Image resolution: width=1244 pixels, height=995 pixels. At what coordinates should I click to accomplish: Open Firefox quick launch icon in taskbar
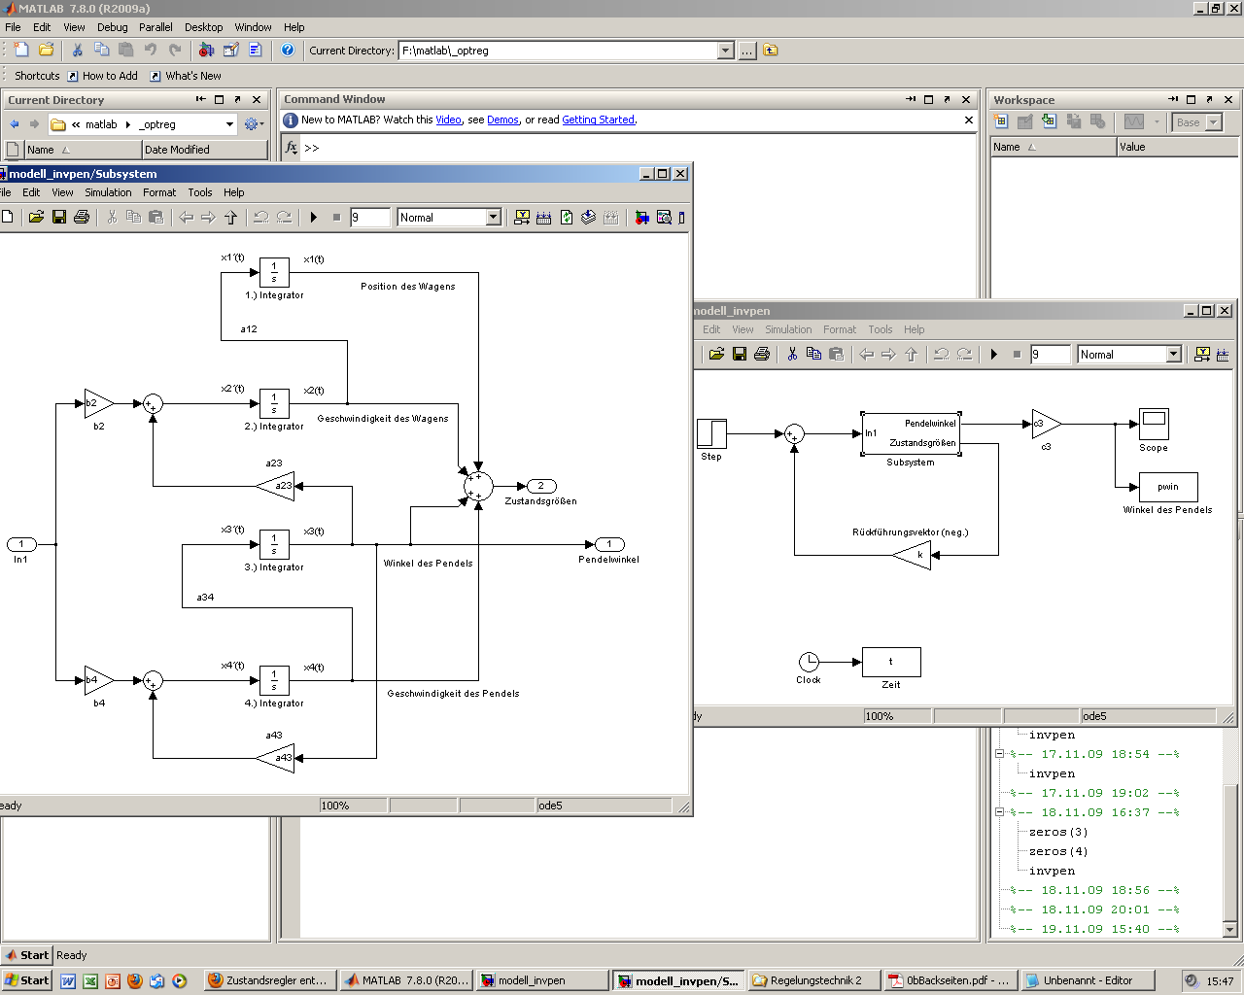[x=134, y=980]
